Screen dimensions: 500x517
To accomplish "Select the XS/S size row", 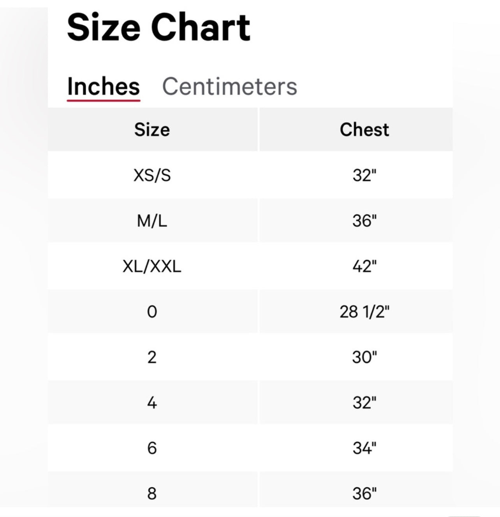I will (152, 175).
